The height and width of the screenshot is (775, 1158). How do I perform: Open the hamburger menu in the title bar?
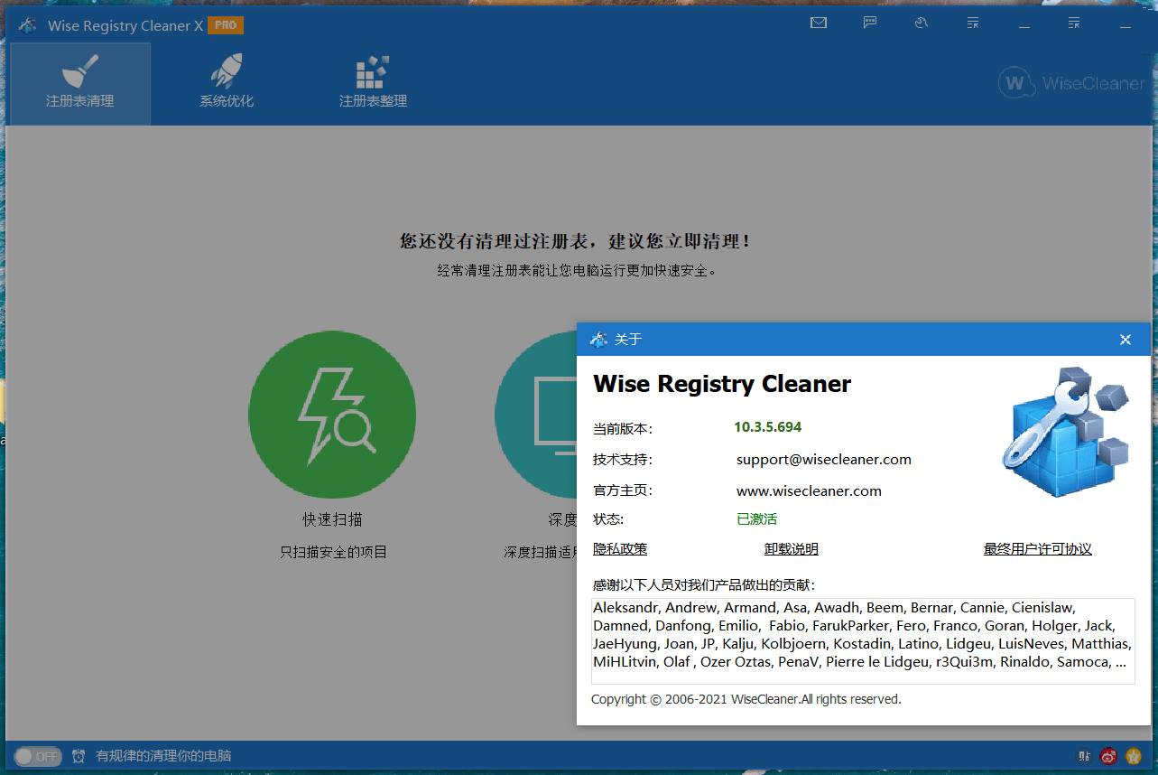pos(972,23)
